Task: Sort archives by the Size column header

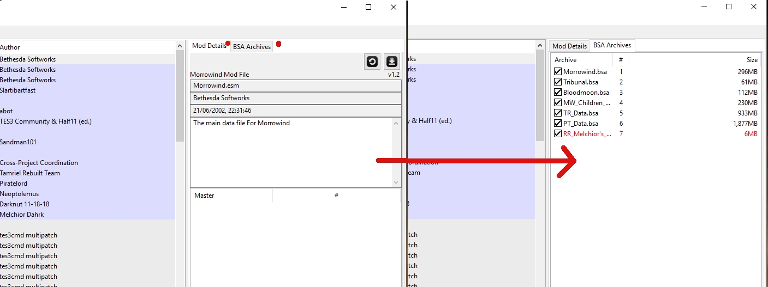Action: 752,60
